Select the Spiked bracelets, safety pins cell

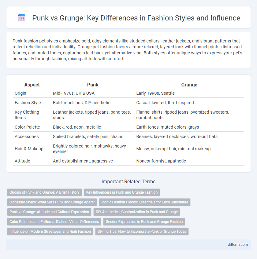pos(93,137)
